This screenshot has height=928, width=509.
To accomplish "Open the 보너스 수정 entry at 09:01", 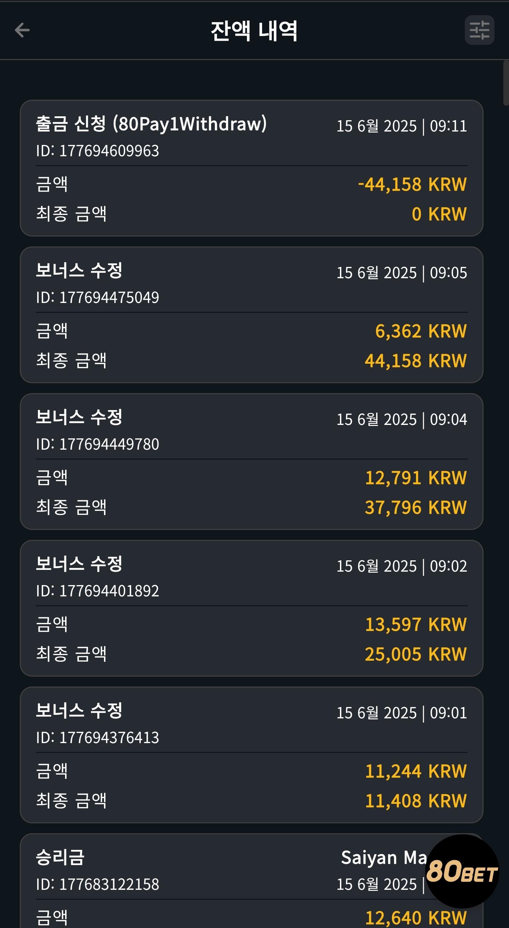I will tap(251, 754).
